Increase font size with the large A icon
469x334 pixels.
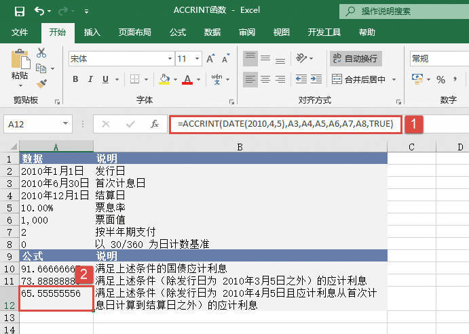[x=210, y=58]
